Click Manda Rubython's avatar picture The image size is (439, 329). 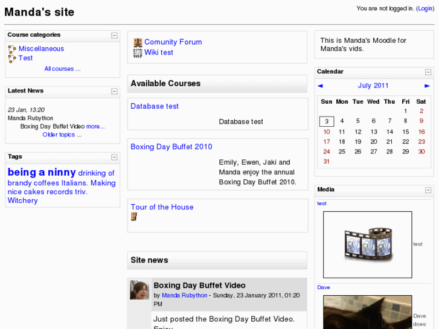tap(139, 290)
